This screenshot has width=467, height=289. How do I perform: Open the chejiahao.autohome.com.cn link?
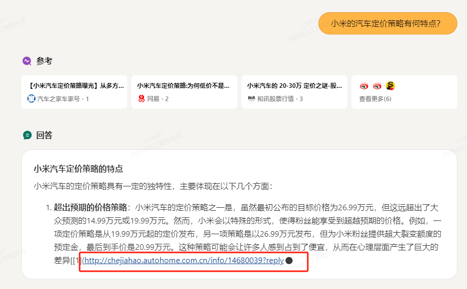click(184, 261)
